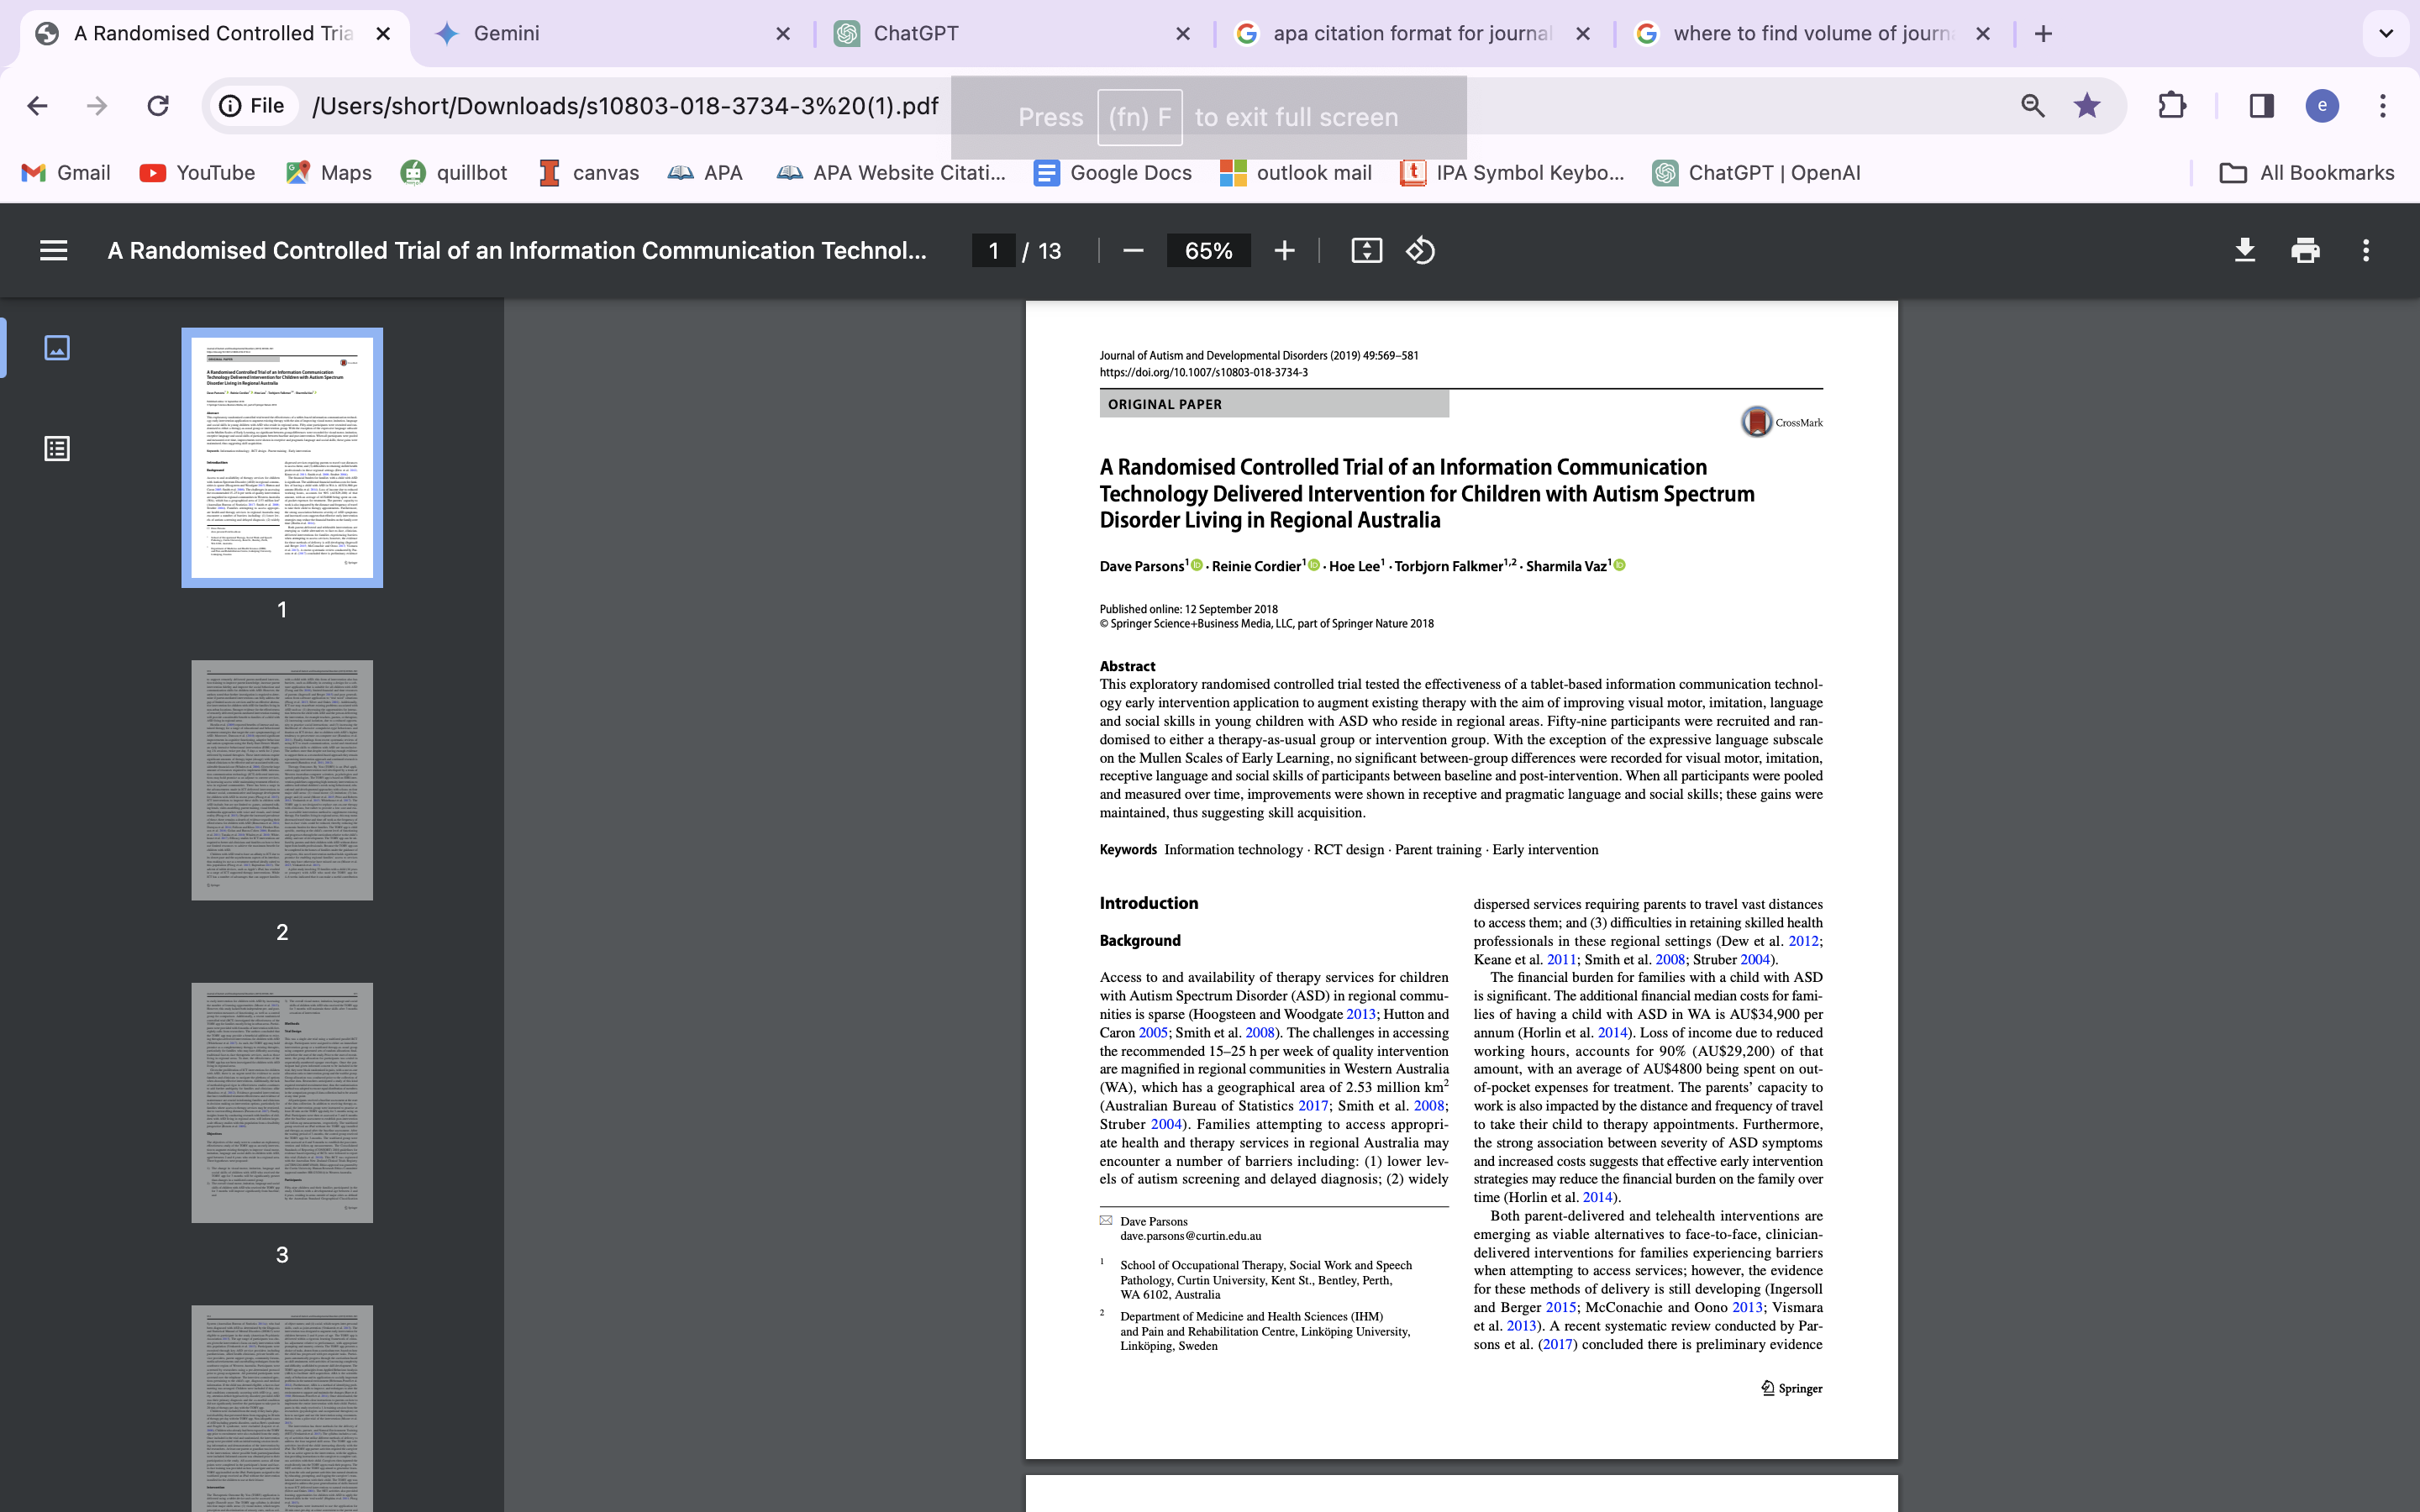Screen dimensions: 2420x1512
Task: Click the zoom percentage 65% field
Action: [x=1208, y=251]
